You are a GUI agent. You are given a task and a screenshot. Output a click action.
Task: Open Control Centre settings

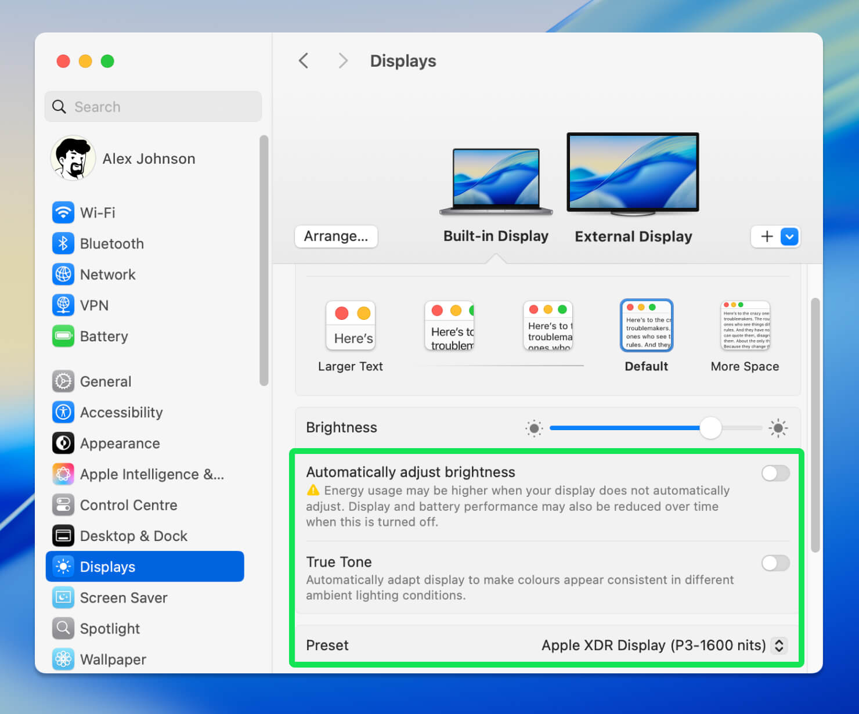point(145,504)
